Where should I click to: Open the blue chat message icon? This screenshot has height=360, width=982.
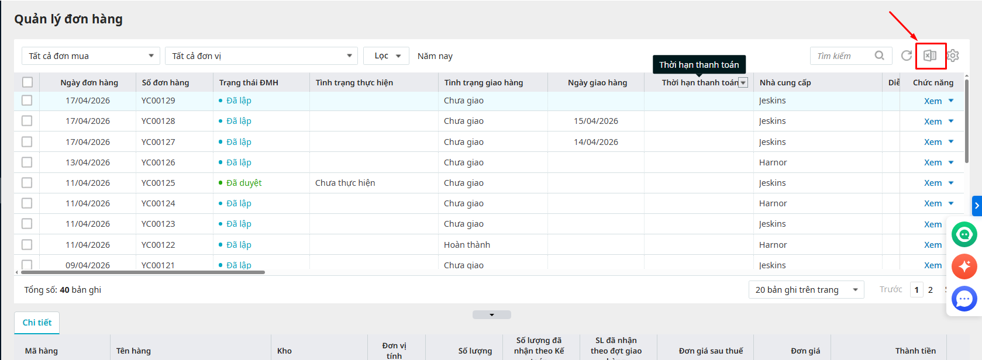click(x=964, y=299)
